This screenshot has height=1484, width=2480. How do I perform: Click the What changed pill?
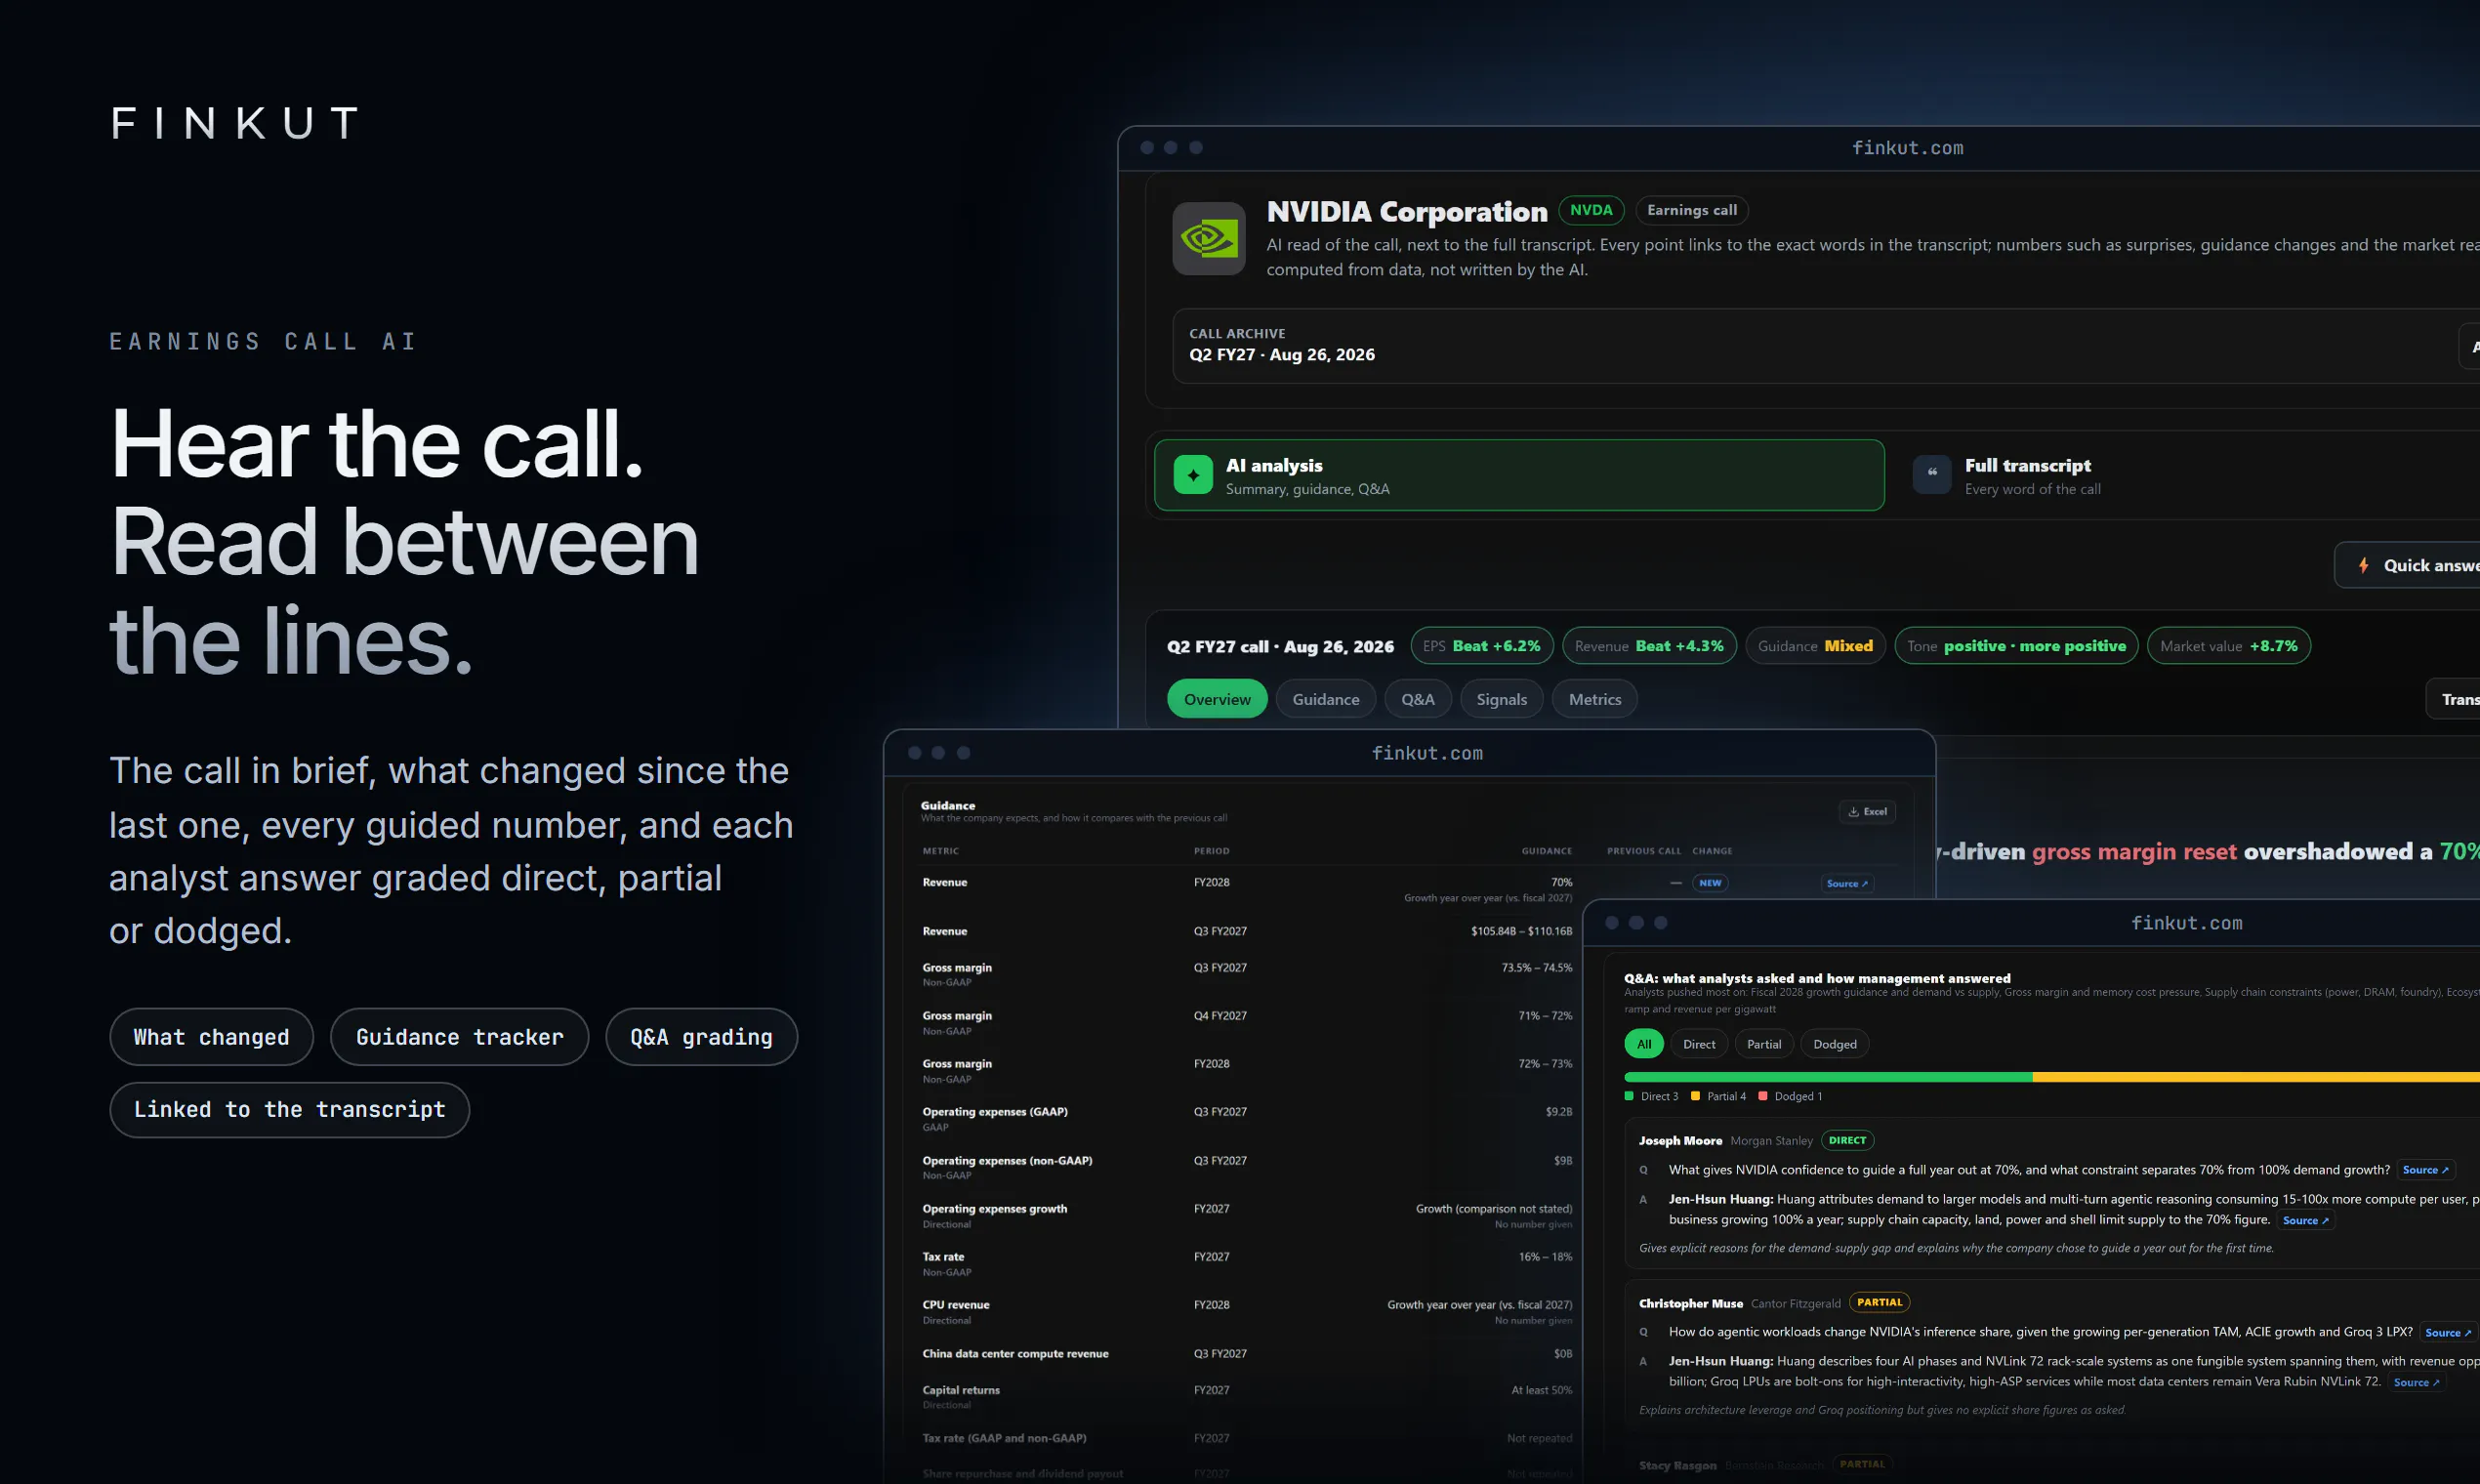[211, 1037]
